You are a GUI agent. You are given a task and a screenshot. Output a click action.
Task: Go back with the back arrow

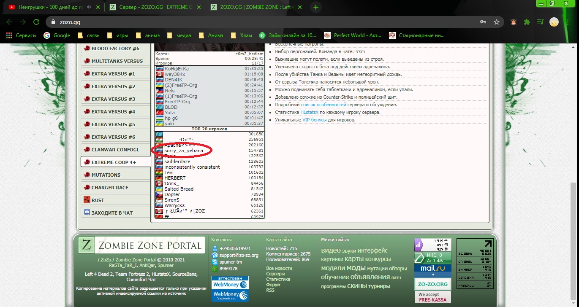[x=9, y=22]
